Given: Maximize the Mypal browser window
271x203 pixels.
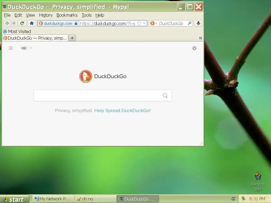Looking at the screenshot, I should pyautogui.click(x=190, y=7).
